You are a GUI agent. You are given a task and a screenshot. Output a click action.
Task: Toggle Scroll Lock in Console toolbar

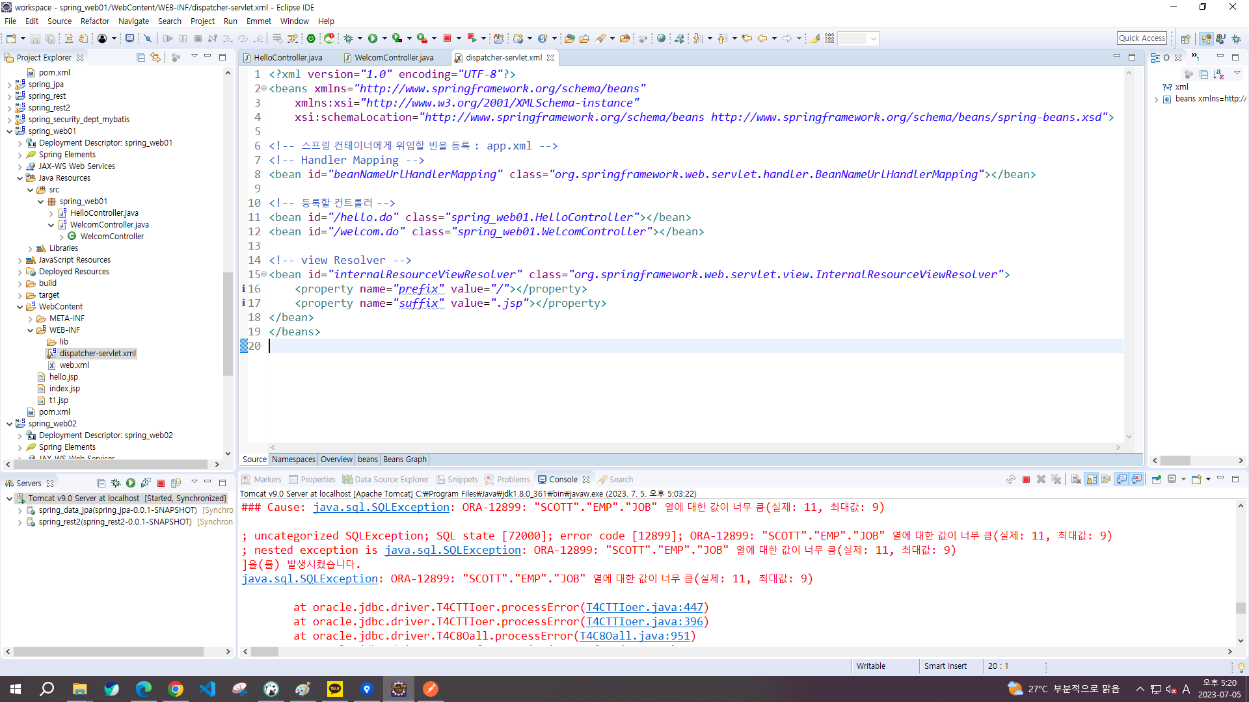pos(1092,480)
